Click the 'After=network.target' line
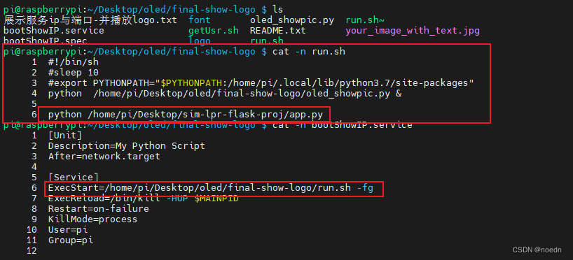This screenshot has height=260, width=573. click(x=104, y=157)
